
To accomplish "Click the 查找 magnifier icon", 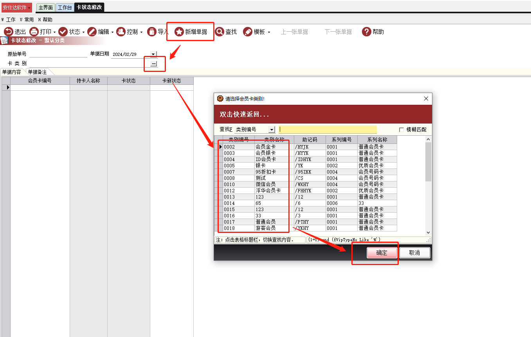I will pos(220,32).
